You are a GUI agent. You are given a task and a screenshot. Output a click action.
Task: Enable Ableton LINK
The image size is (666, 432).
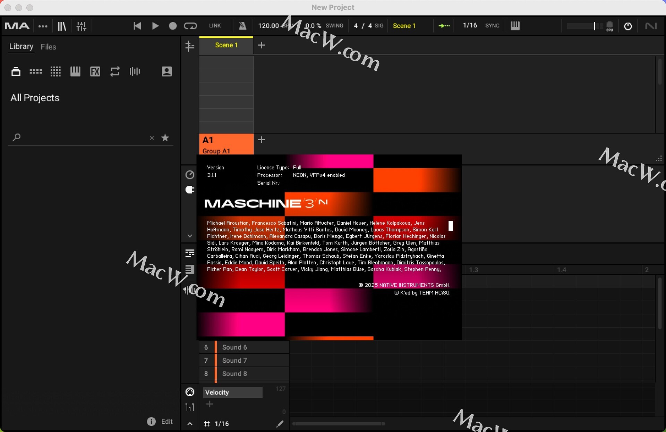click(x=215, y=26)
